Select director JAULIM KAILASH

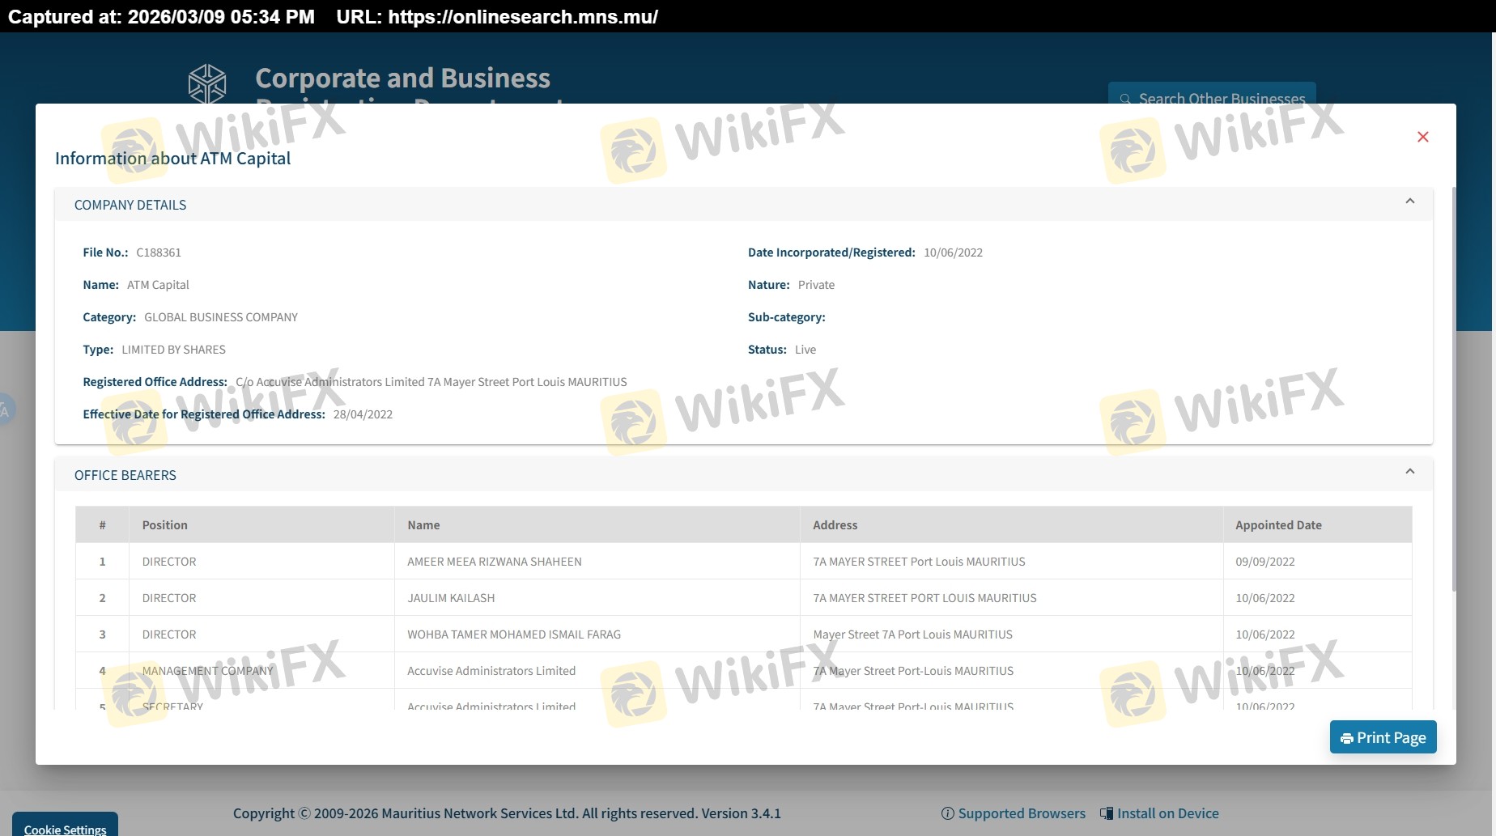(x=451, y=598)
